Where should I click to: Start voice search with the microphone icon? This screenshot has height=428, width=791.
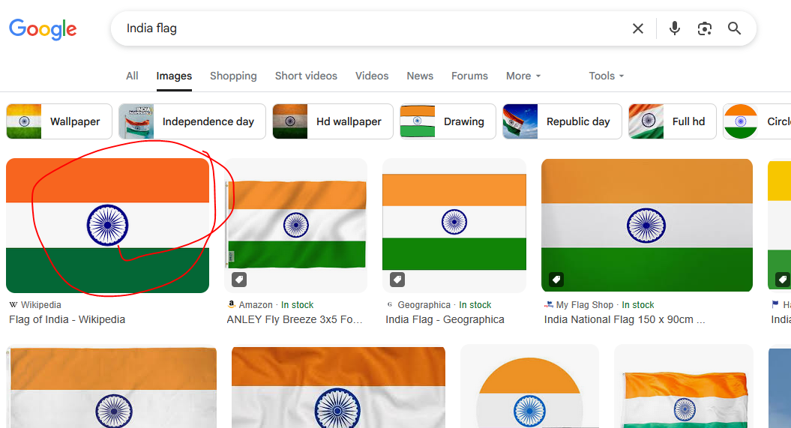675,28
